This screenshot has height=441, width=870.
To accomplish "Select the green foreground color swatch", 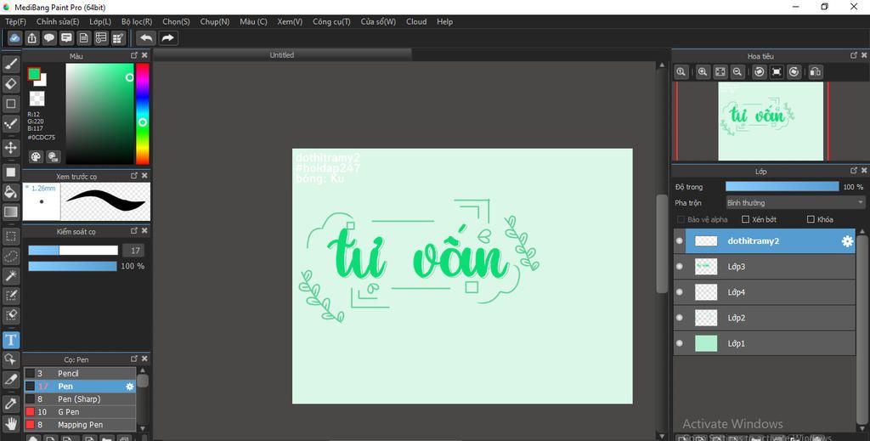I will coord(34,74).
